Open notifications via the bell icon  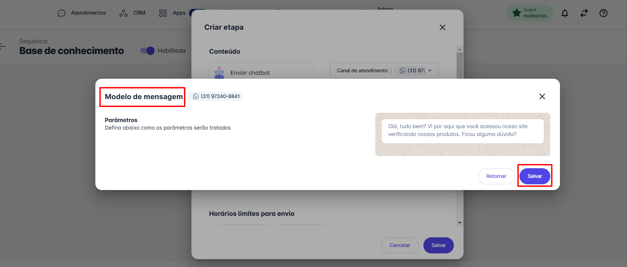point(565,13)
